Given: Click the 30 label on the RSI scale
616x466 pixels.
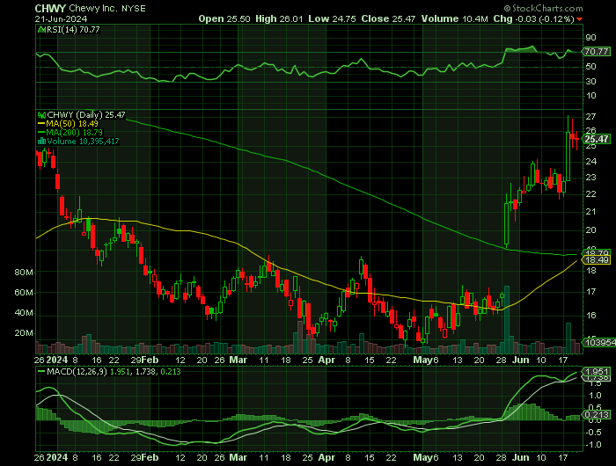Looking at the screenshot, I should 590,81.
